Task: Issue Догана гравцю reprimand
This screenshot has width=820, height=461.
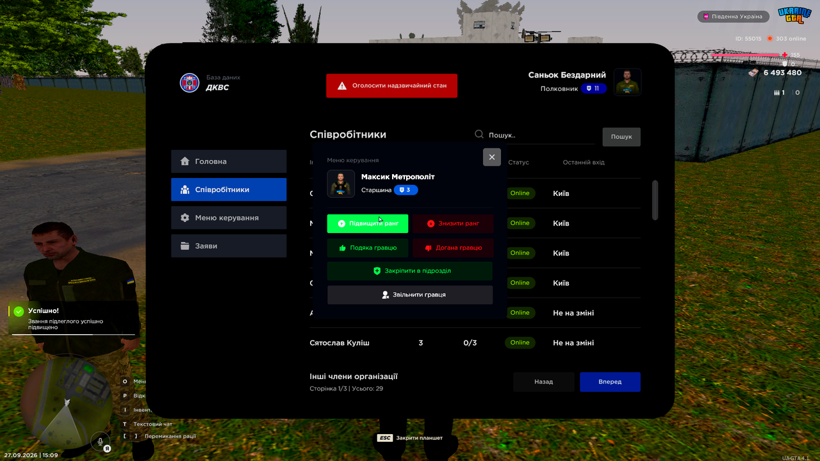Action: pyautogui.click(x=453, y=248)
